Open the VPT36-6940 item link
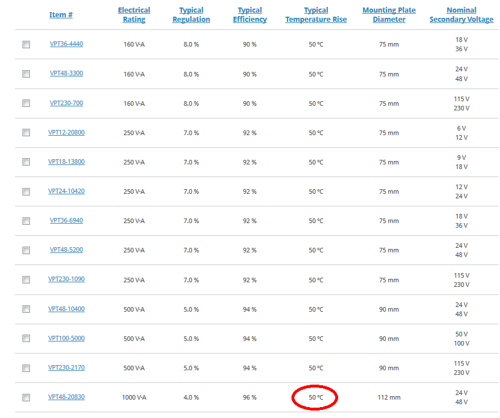Screen dimensions: 500x418 pyautogui.click(x=66, y=220)
